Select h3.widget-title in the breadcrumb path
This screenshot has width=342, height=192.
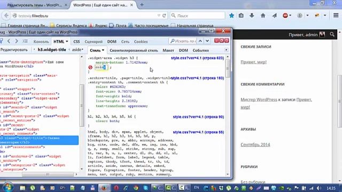pyautogui.click(x=52, y=50)
